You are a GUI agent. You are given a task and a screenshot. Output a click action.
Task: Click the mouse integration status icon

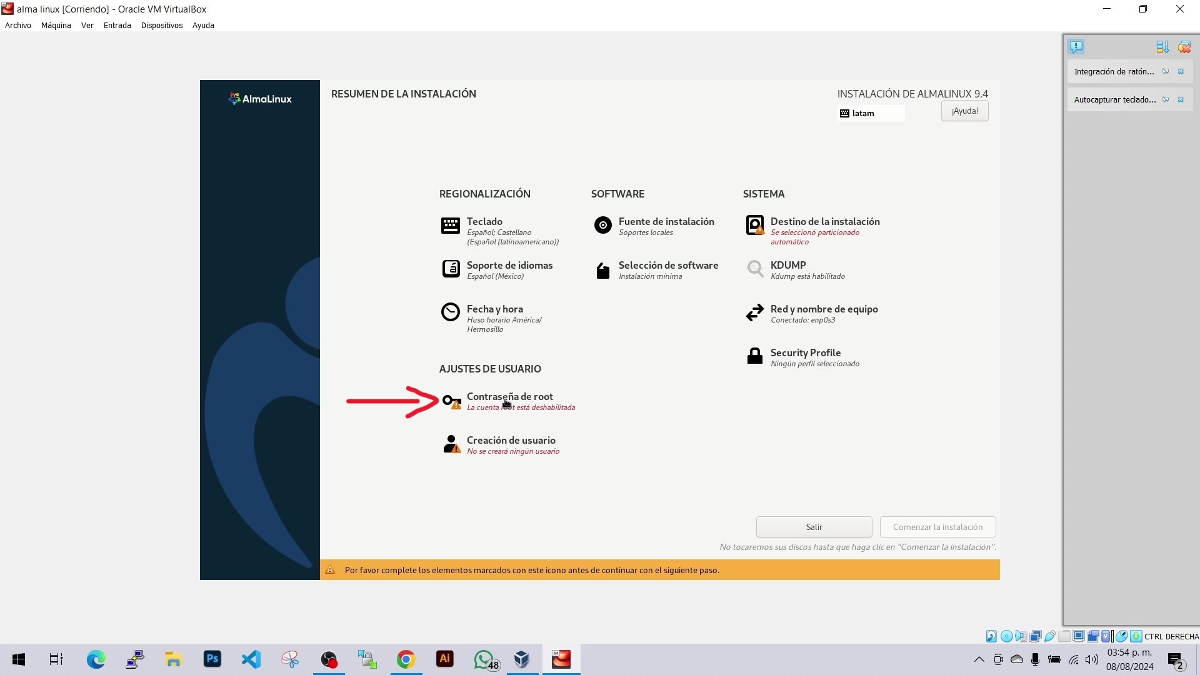[x=1122, y=636]
